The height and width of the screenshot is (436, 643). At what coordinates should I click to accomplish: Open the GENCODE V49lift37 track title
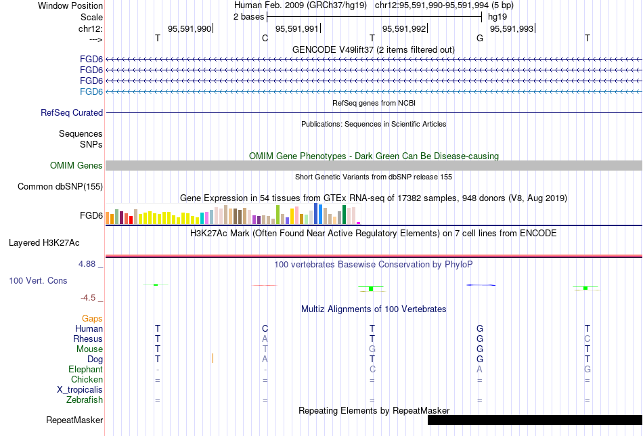pyautogui.click(x=373, y=49)
